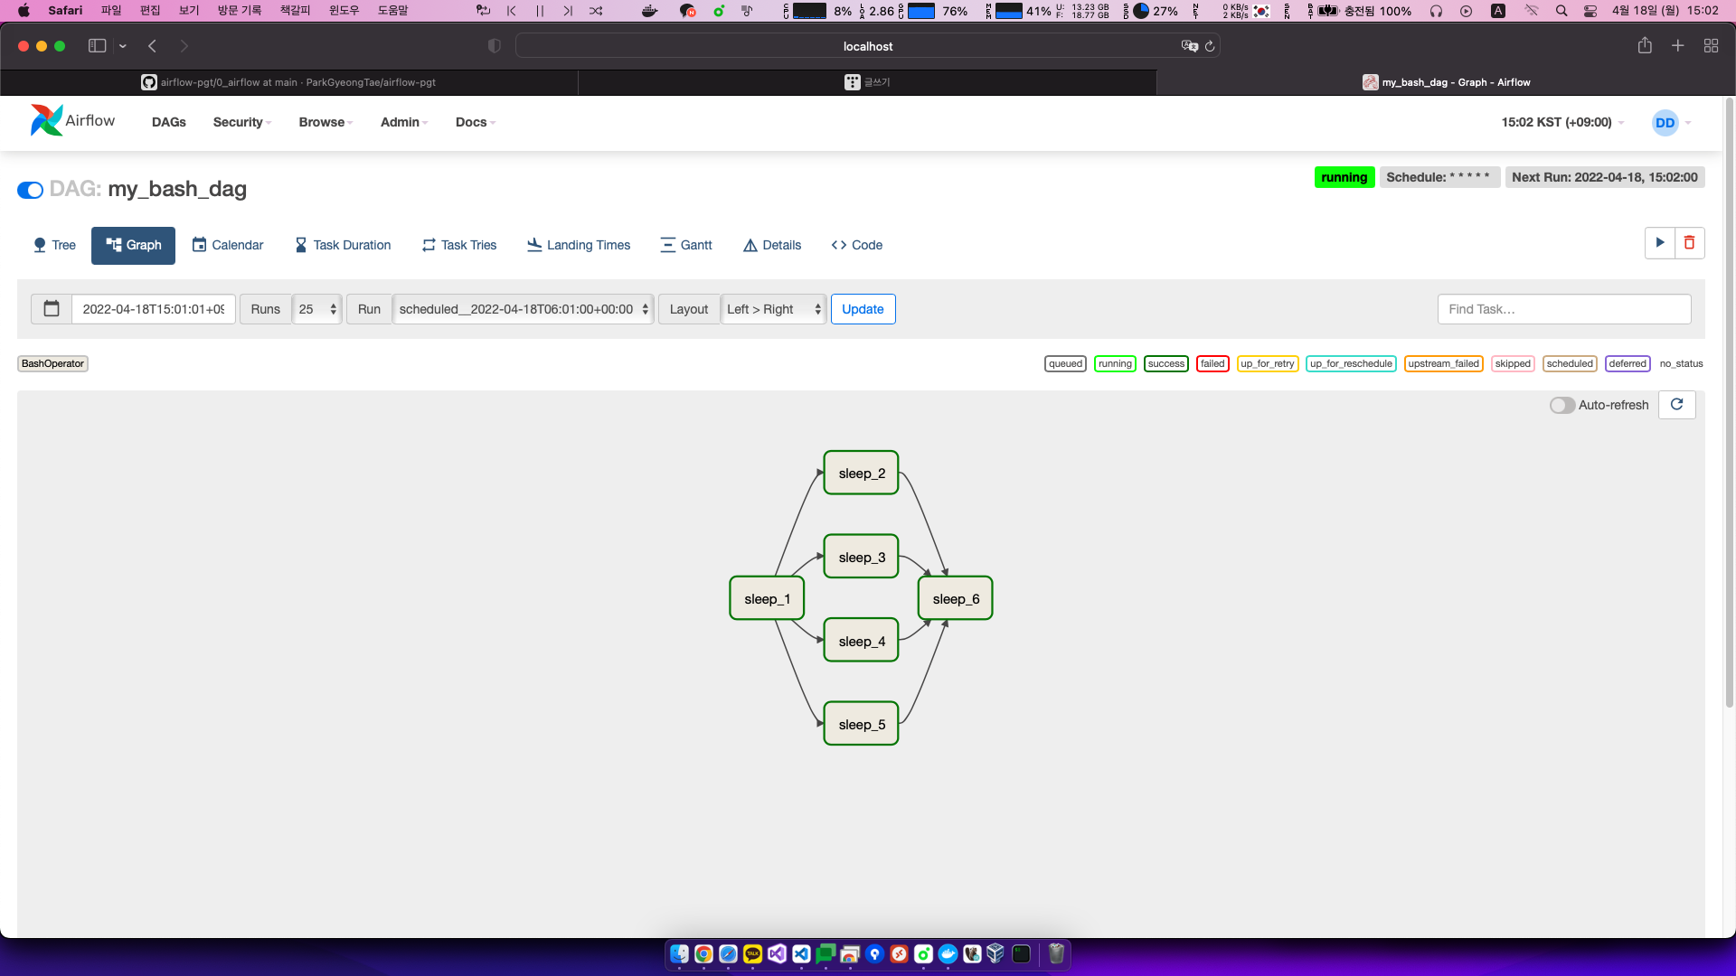Open the Code tab
Viewport: 1736px width, 976px height.
[856, 245]
